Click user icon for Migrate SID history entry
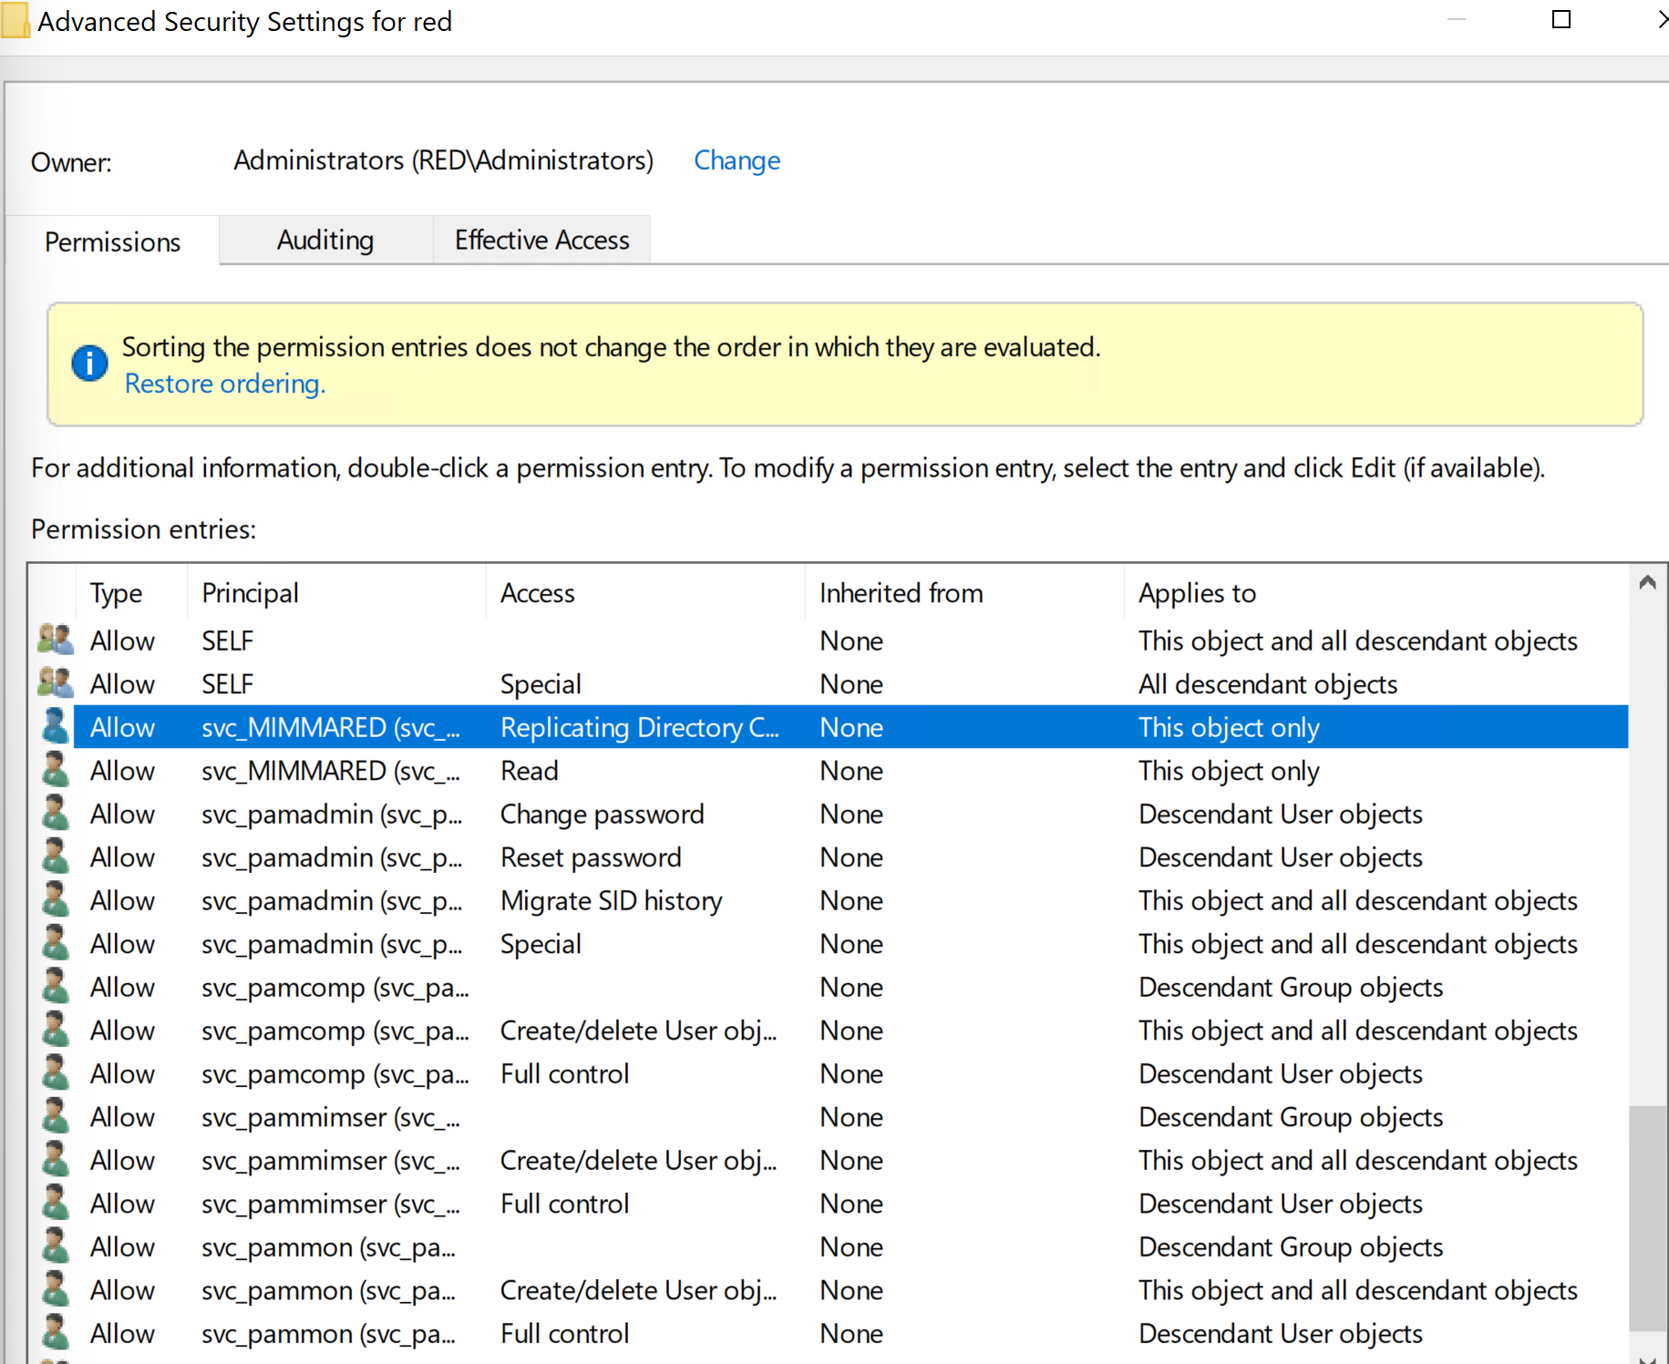Screen dimensions: 1669x1364 pos(55,900)
